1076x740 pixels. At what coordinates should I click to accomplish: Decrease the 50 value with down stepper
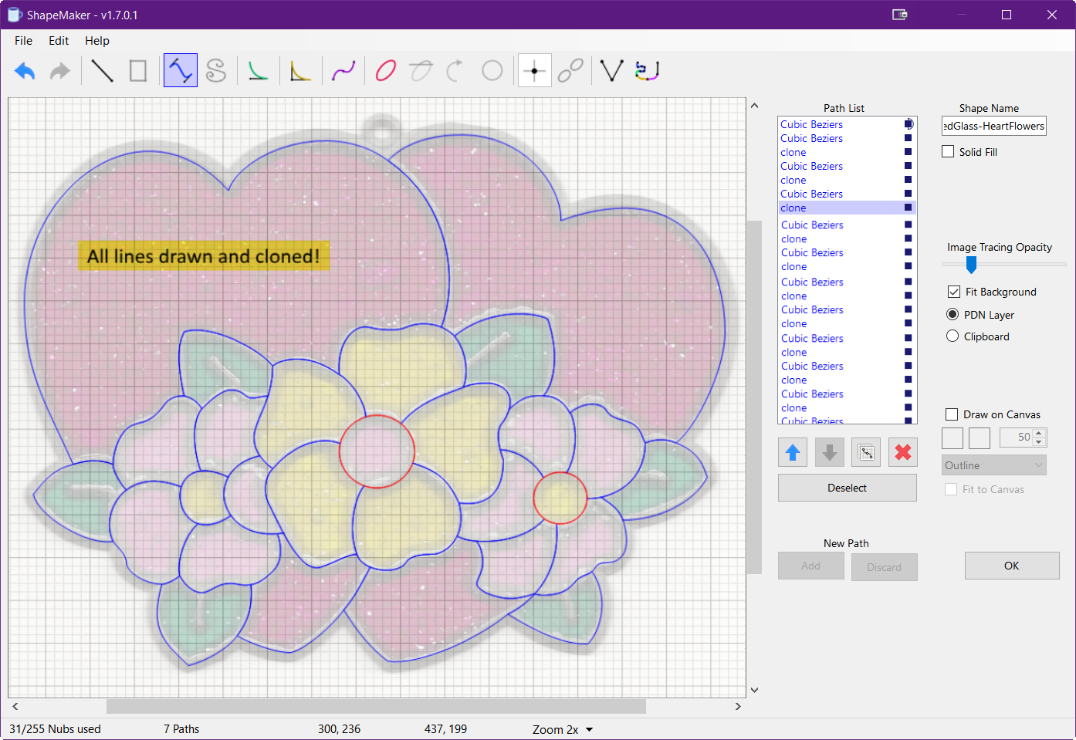click(1040, 442)
